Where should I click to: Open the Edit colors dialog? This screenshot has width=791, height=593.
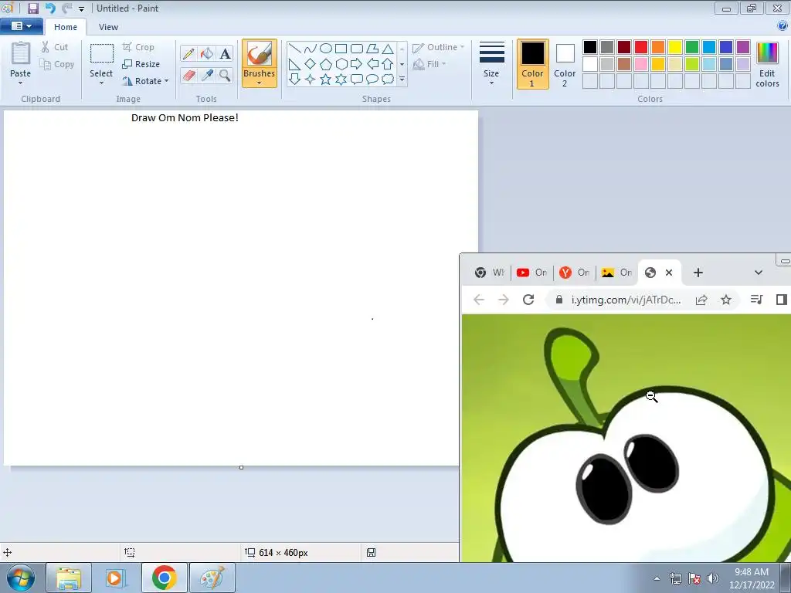pyautogui.click(x=767, y=65)
